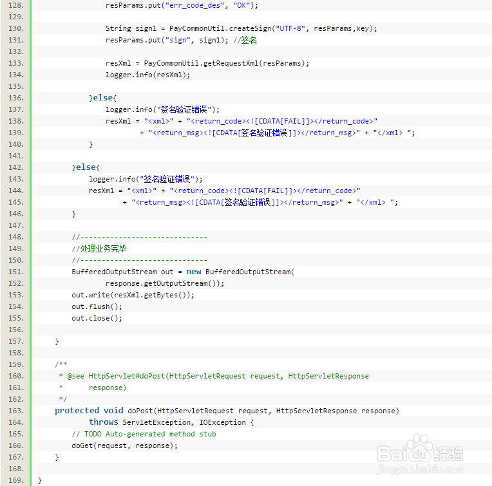Click the response) javadoc text on line 161

click(108, 388)
